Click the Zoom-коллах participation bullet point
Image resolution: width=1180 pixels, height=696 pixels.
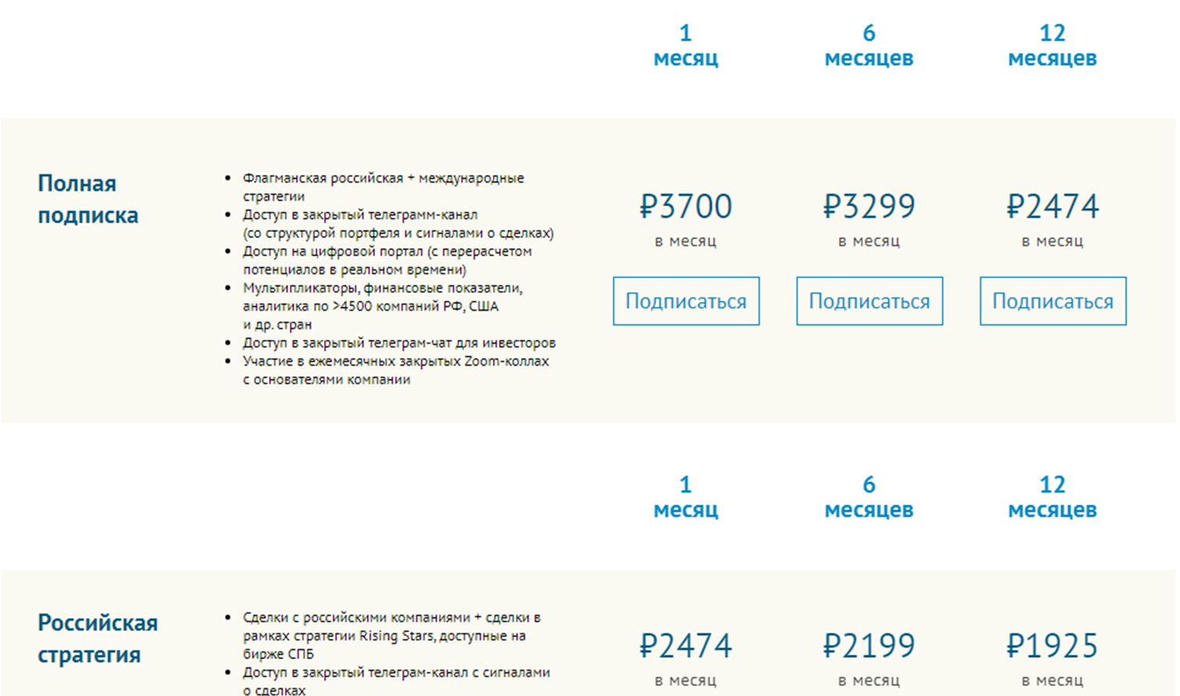click(x=395, y=370)
